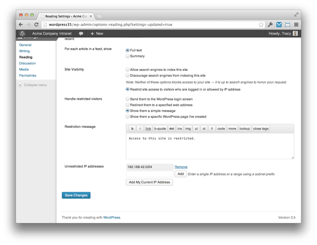Apply bold formatting in the restriction message editor
The height and width of the screenshot is (245, 317).
click(132, 129)
